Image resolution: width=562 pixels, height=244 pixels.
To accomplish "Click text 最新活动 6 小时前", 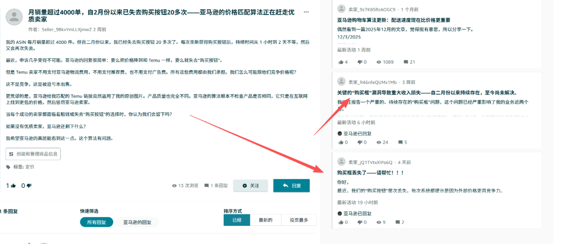I will pyautogui.click(x=356, y=123).
